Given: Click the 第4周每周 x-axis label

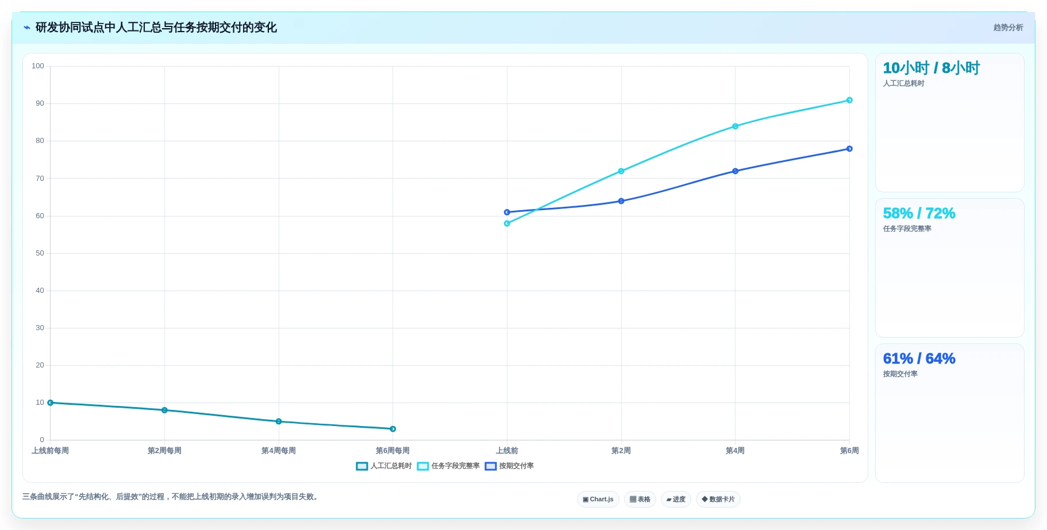Looking at the screenshot, I should tap(279, 451).
